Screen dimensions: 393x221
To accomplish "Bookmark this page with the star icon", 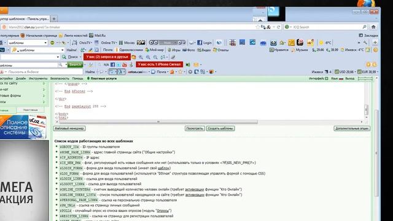I will point(258,27).
